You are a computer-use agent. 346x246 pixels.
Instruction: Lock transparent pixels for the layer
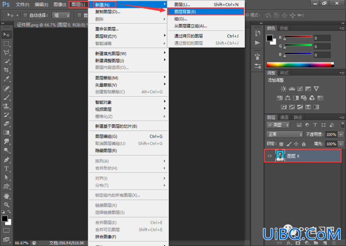281,144
